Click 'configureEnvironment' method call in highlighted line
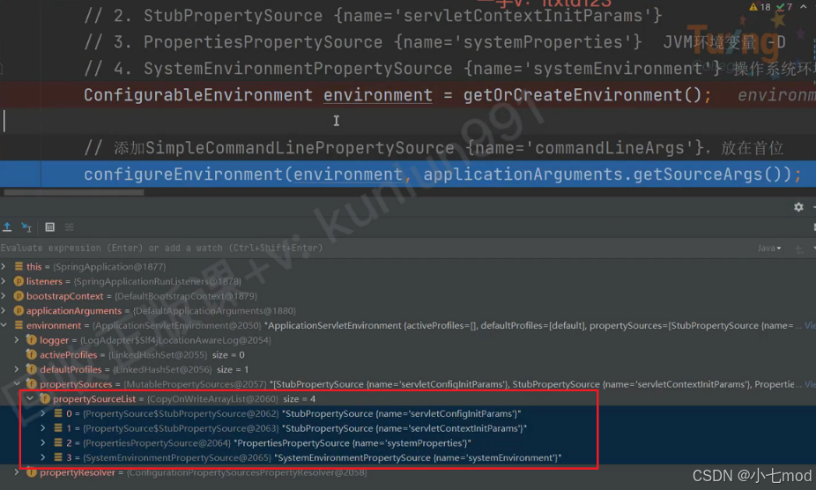Viewport: 816px width, 490px height. point(183,174)
